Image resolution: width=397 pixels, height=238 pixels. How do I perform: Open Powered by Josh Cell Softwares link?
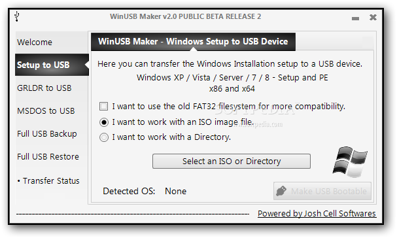click(x=317, y=213)
